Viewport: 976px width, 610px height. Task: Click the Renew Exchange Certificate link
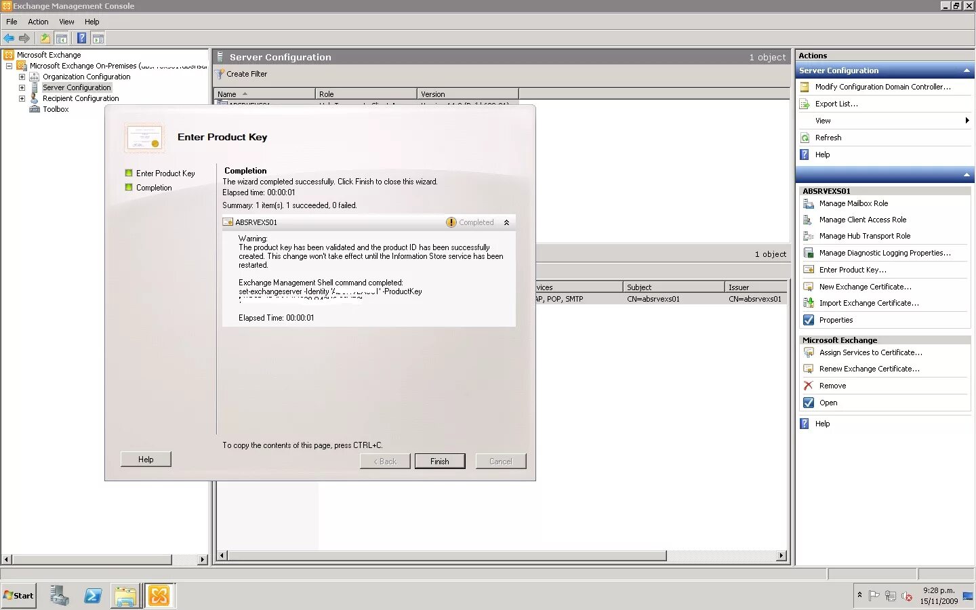(x=870, y=369)
